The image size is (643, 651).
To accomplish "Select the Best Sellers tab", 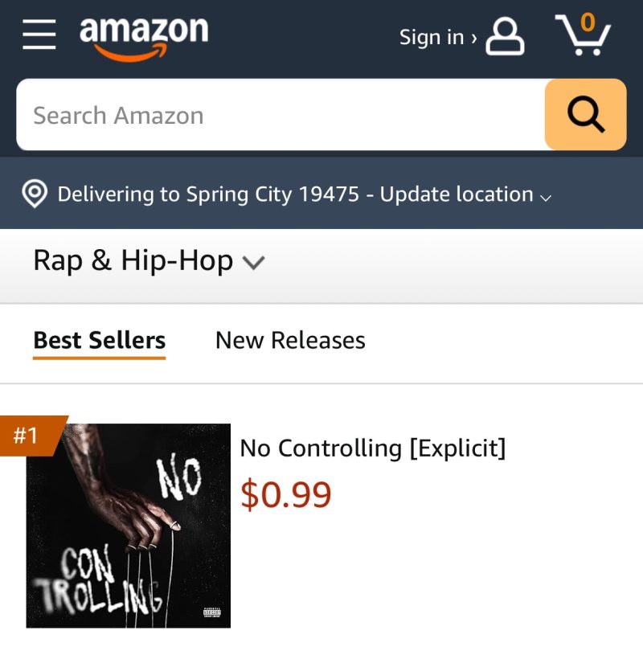I will [99, 340].
